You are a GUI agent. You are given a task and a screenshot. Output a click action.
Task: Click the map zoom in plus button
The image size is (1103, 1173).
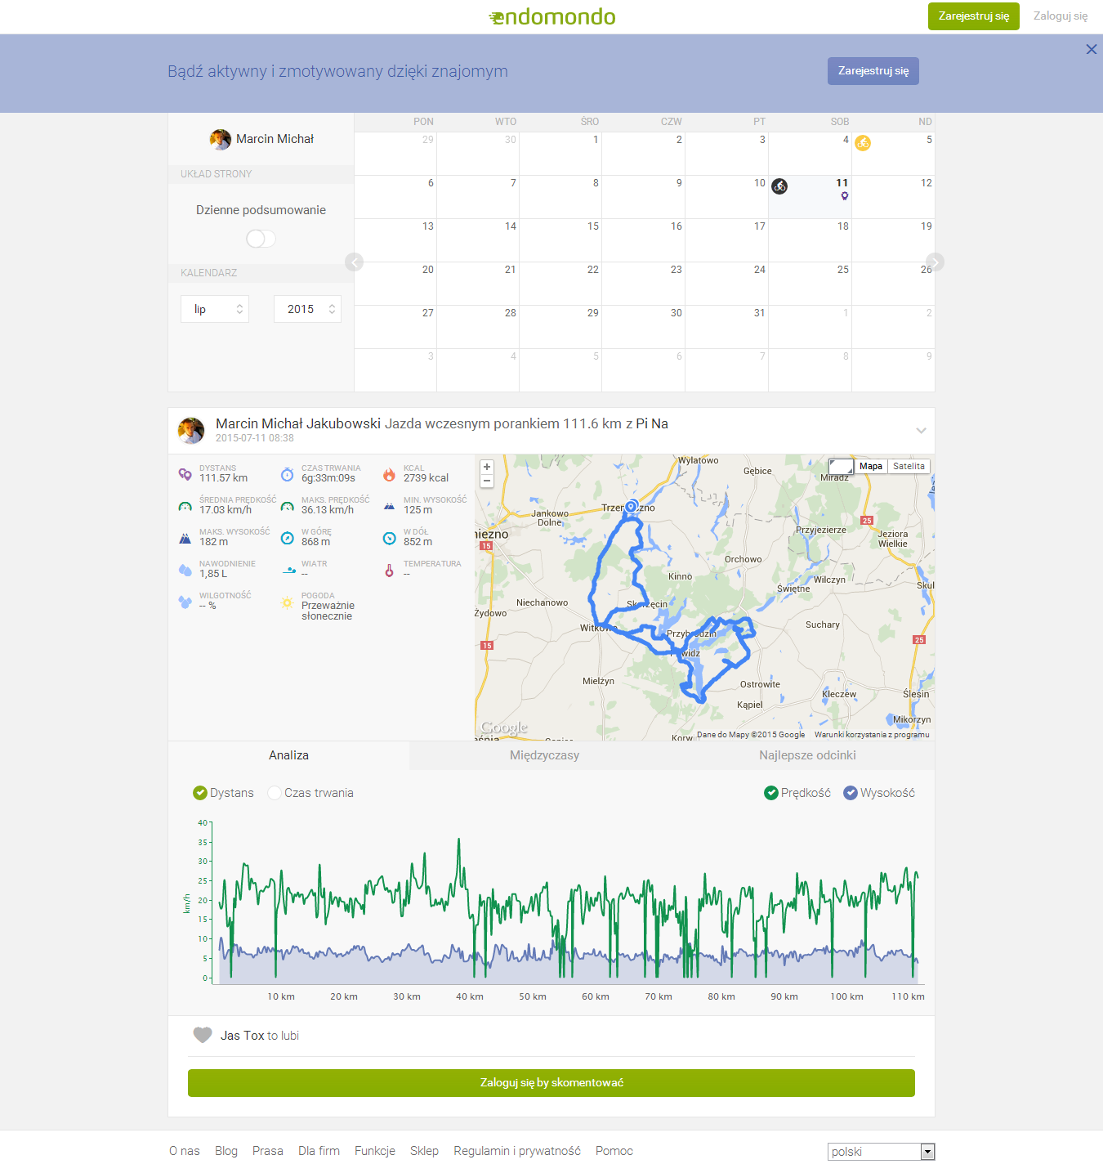click(x=487, y=467)
